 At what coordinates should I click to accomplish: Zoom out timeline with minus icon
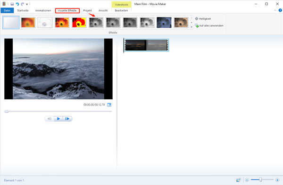click(x=247, y=180)
